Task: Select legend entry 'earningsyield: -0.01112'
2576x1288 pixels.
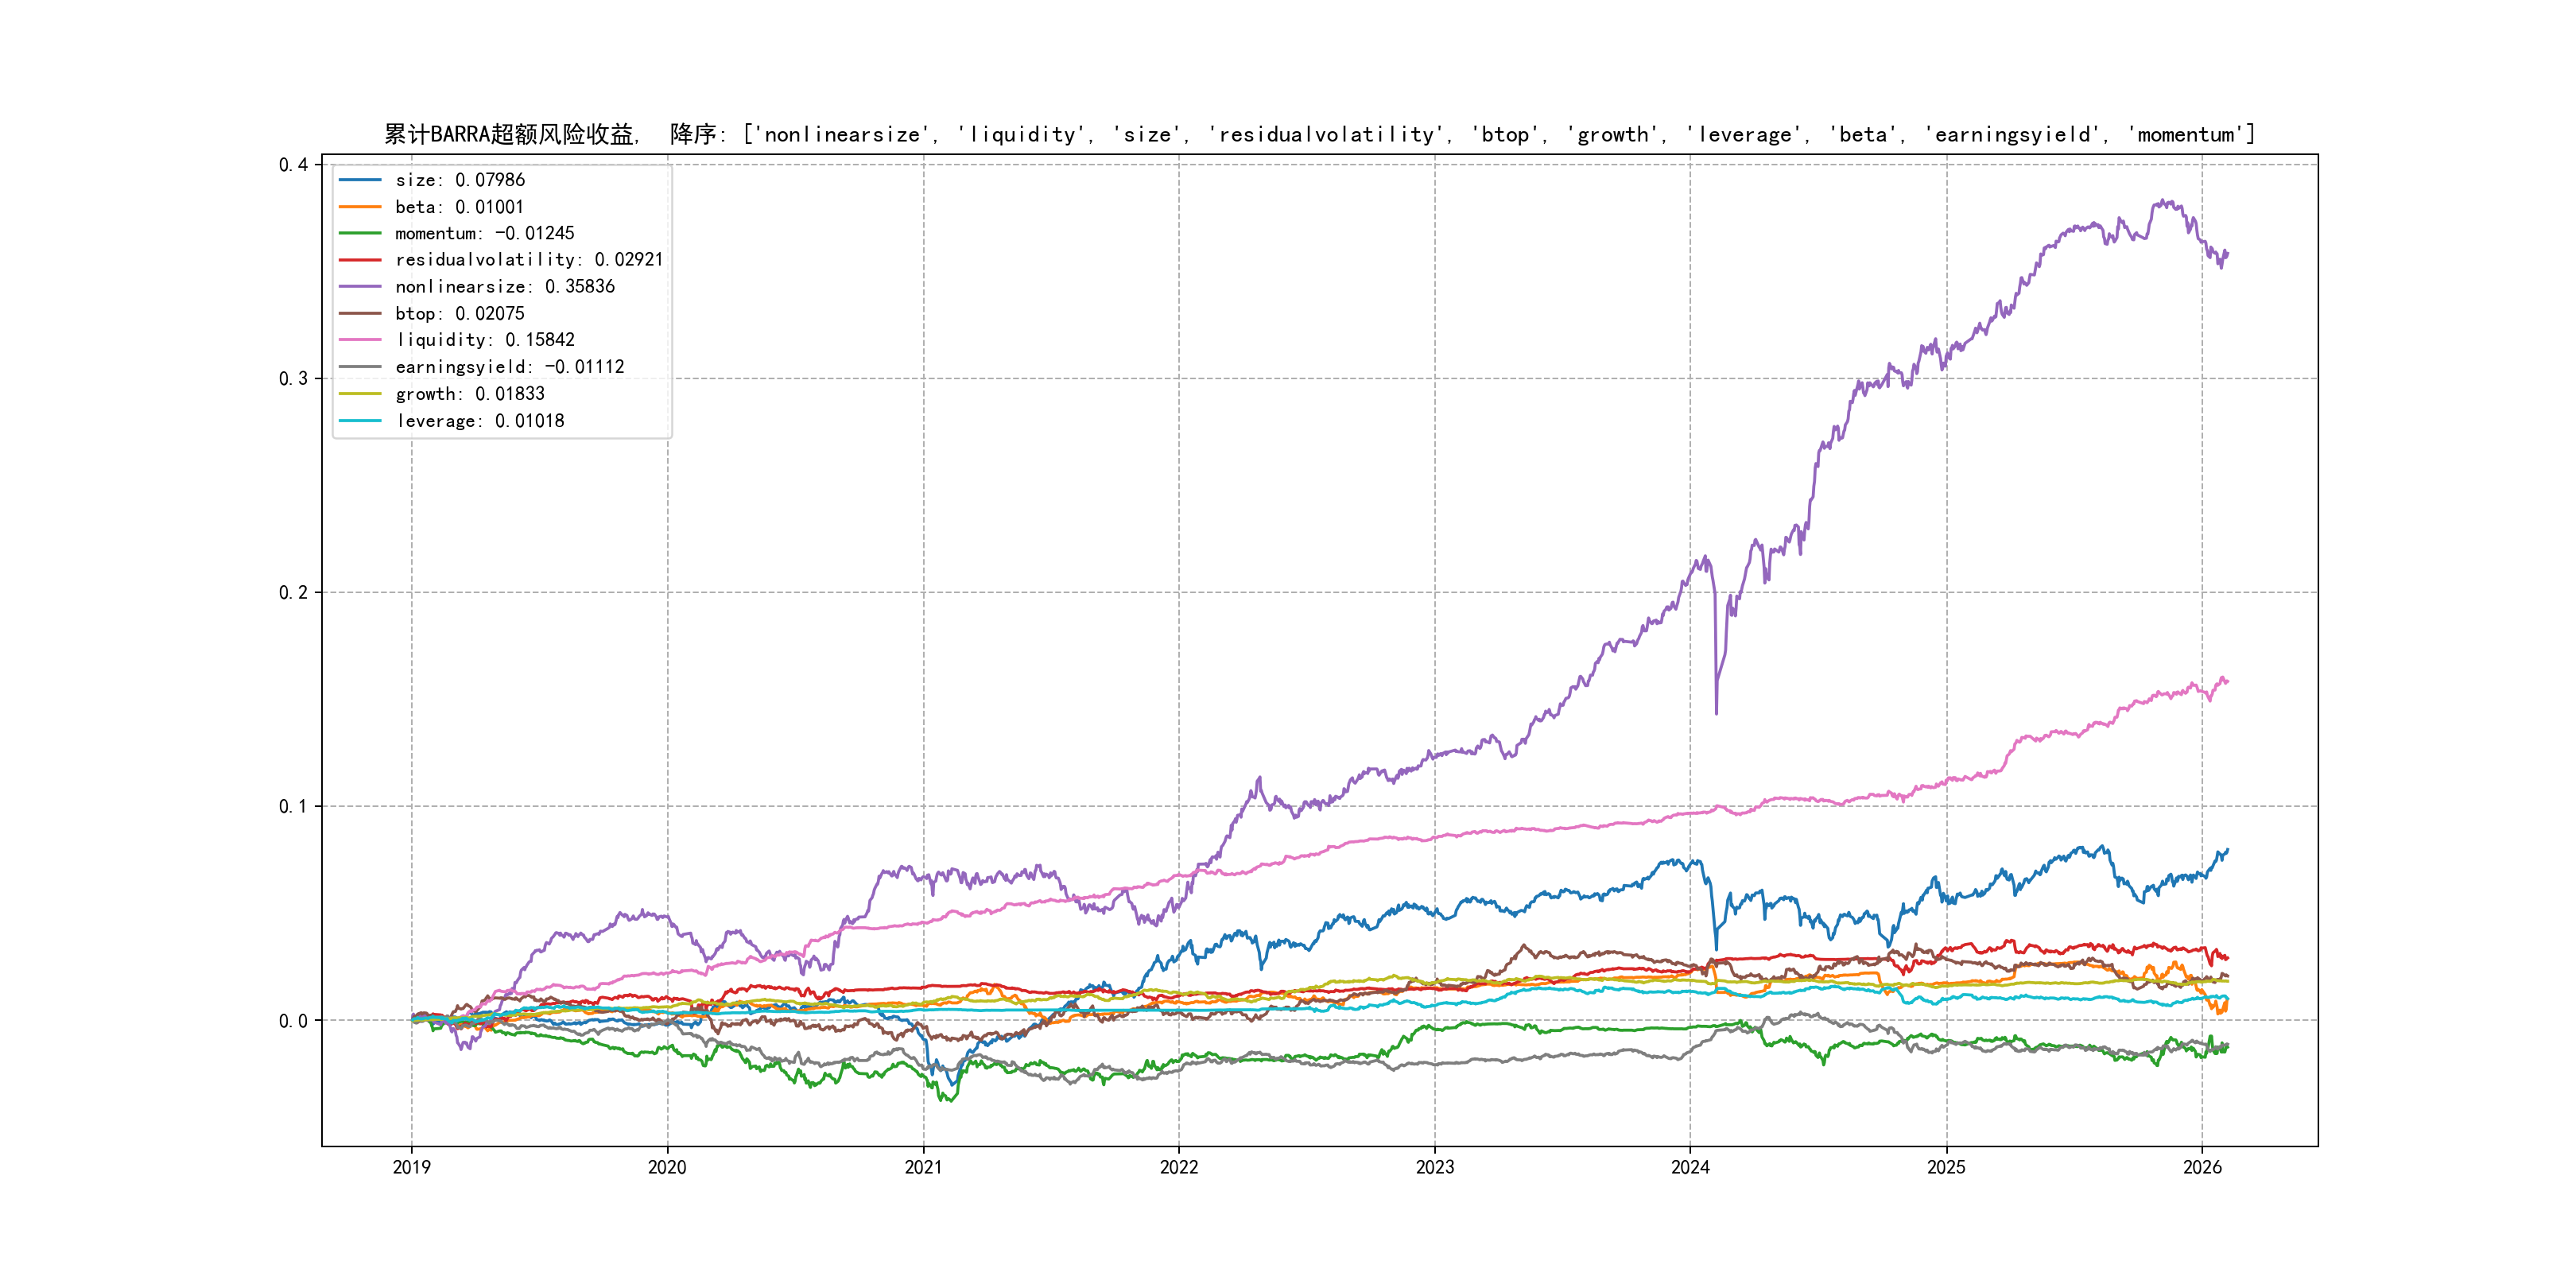Action: pos(509,367)
